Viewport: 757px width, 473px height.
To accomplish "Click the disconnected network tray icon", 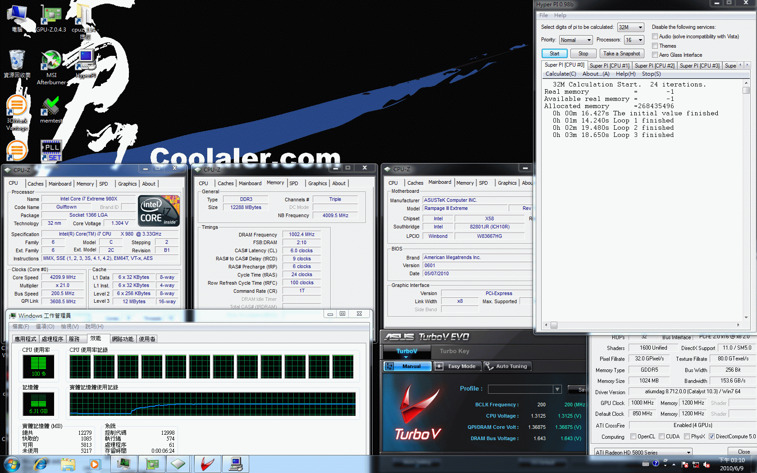I will pos(695,464).
